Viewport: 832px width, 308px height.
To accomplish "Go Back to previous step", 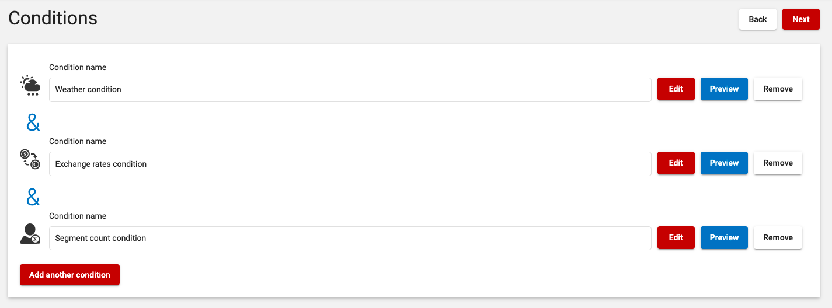I will tap(758, 19).
